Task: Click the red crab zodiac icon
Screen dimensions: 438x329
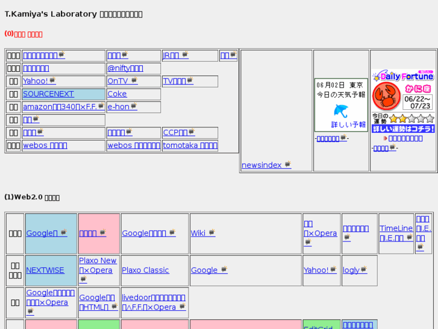Action: pos(386,96)
